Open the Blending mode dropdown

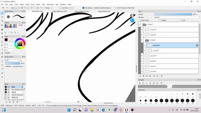[x=177, y=17]
